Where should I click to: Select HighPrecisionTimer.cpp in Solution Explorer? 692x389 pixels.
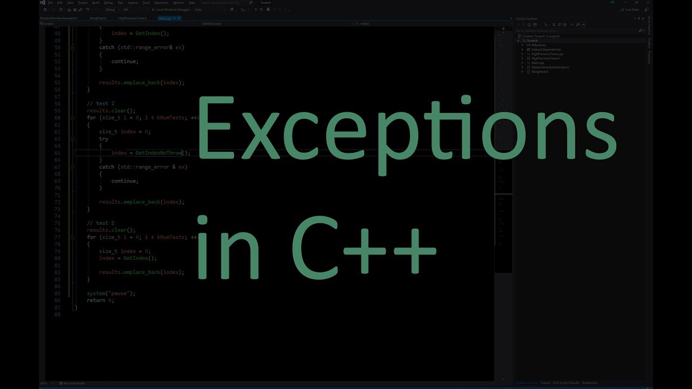pyautogui.click(x=547, y=54)
